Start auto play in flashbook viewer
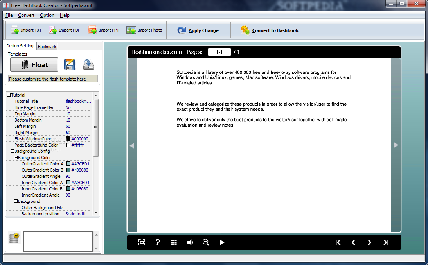428x265 pixels. coord(222,242)
